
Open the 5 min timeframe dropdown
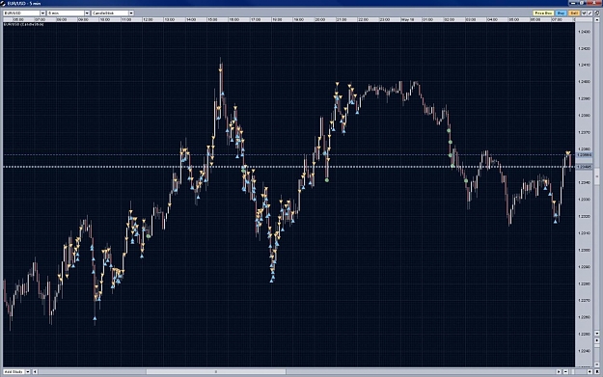click(x=87, y=13)
